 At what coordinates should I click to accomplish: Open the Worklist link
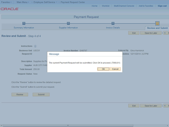pos(106,6)
